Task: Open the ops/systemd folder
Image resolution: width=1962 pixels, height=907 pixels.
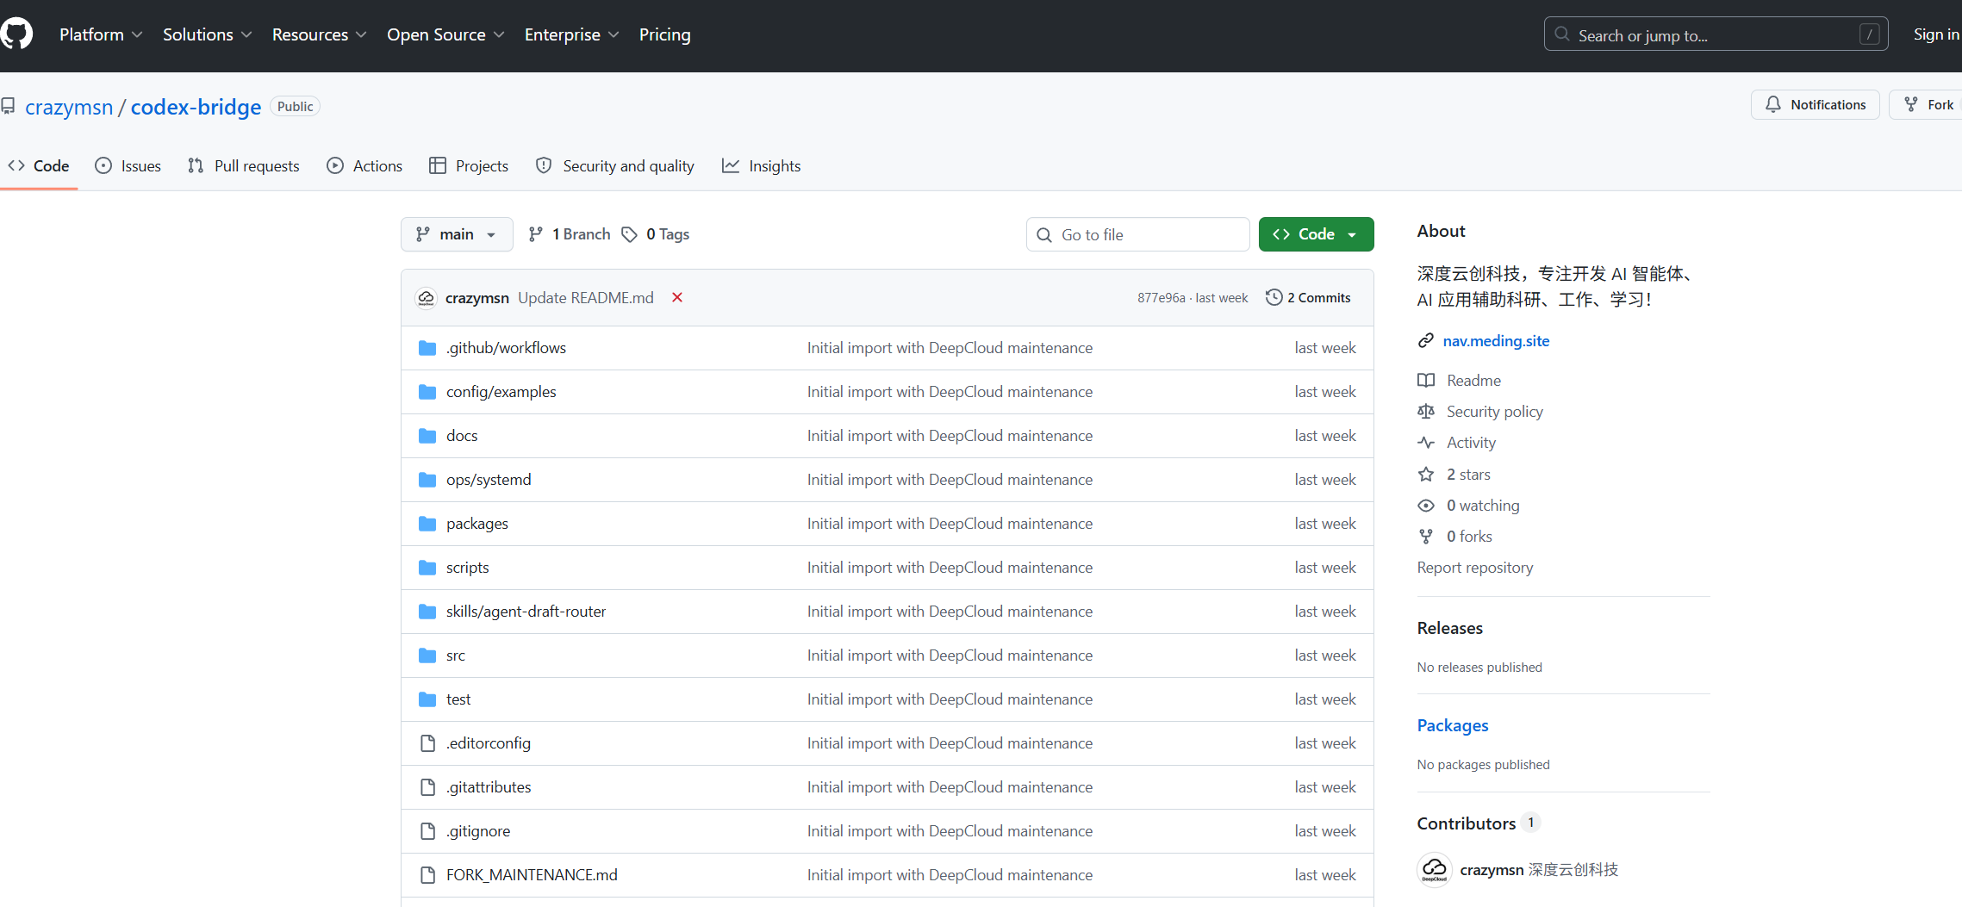Action: [489, 480]
